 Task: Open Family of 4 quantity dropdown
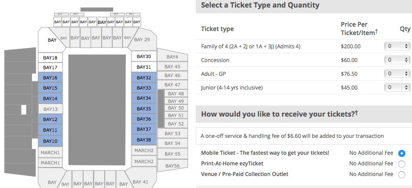[397, 46]
